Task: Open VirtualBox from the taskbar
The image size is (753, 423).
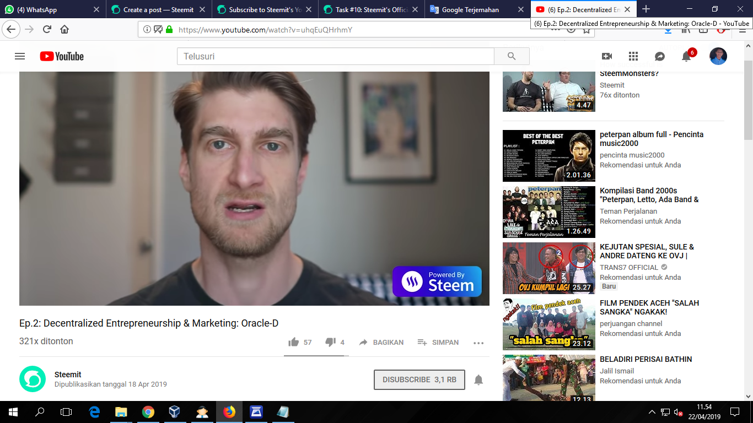Action: tap(175, 412)
